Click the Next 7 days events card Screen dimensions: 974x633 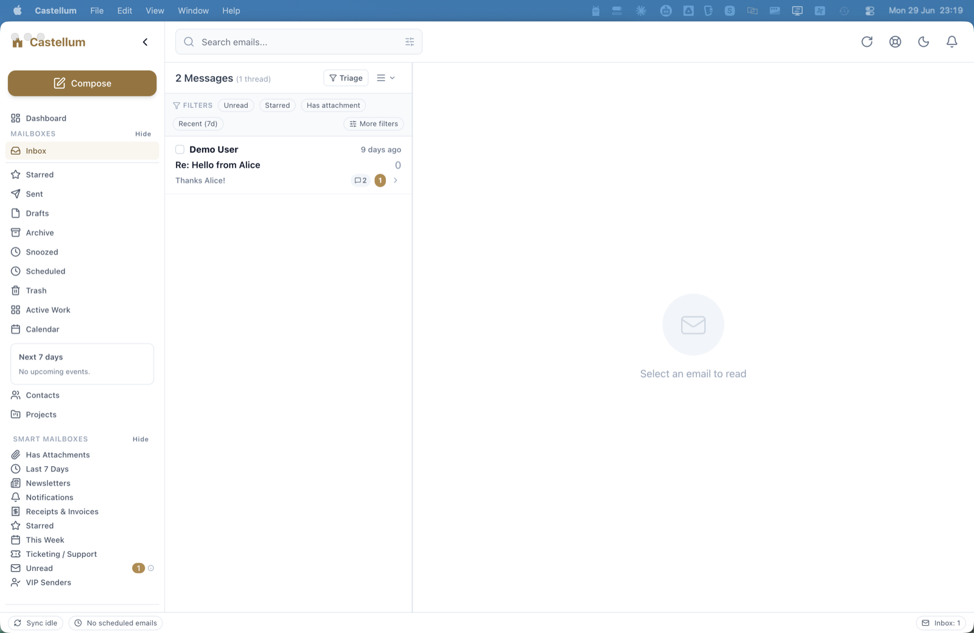(82, 364)
